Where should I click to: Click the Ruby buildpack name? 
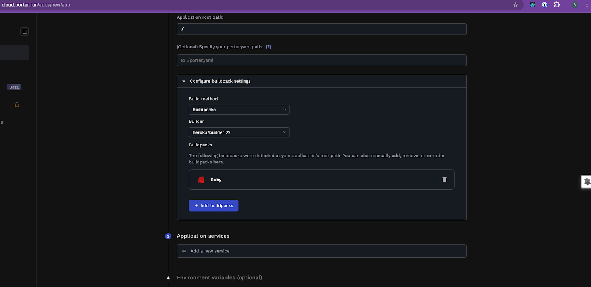216,180
